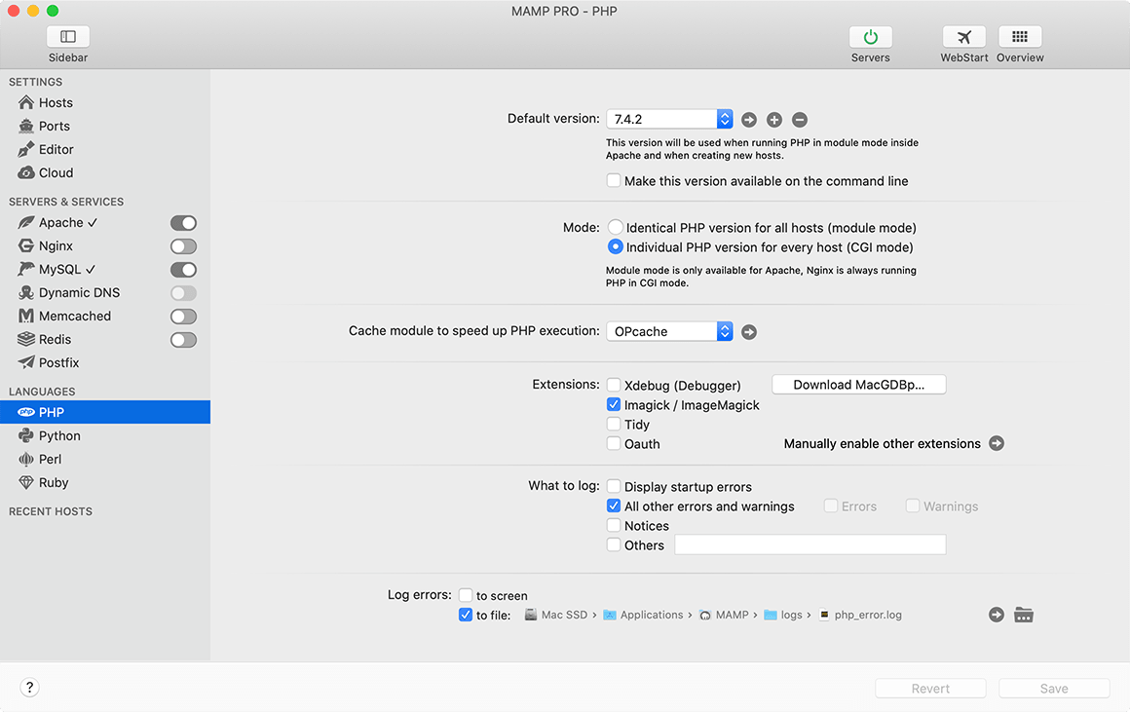The width and height of the screenshot is (1130, 712).
Task: Toggle the Memcached switch
Action: 183,317
